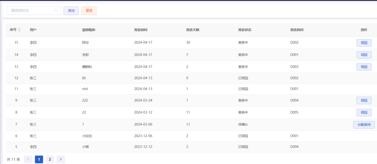This screenshot has width=377, height=164.
Task: Click the 寄养状态 column header
Action: pyautogui.click(x=245, y=30)
